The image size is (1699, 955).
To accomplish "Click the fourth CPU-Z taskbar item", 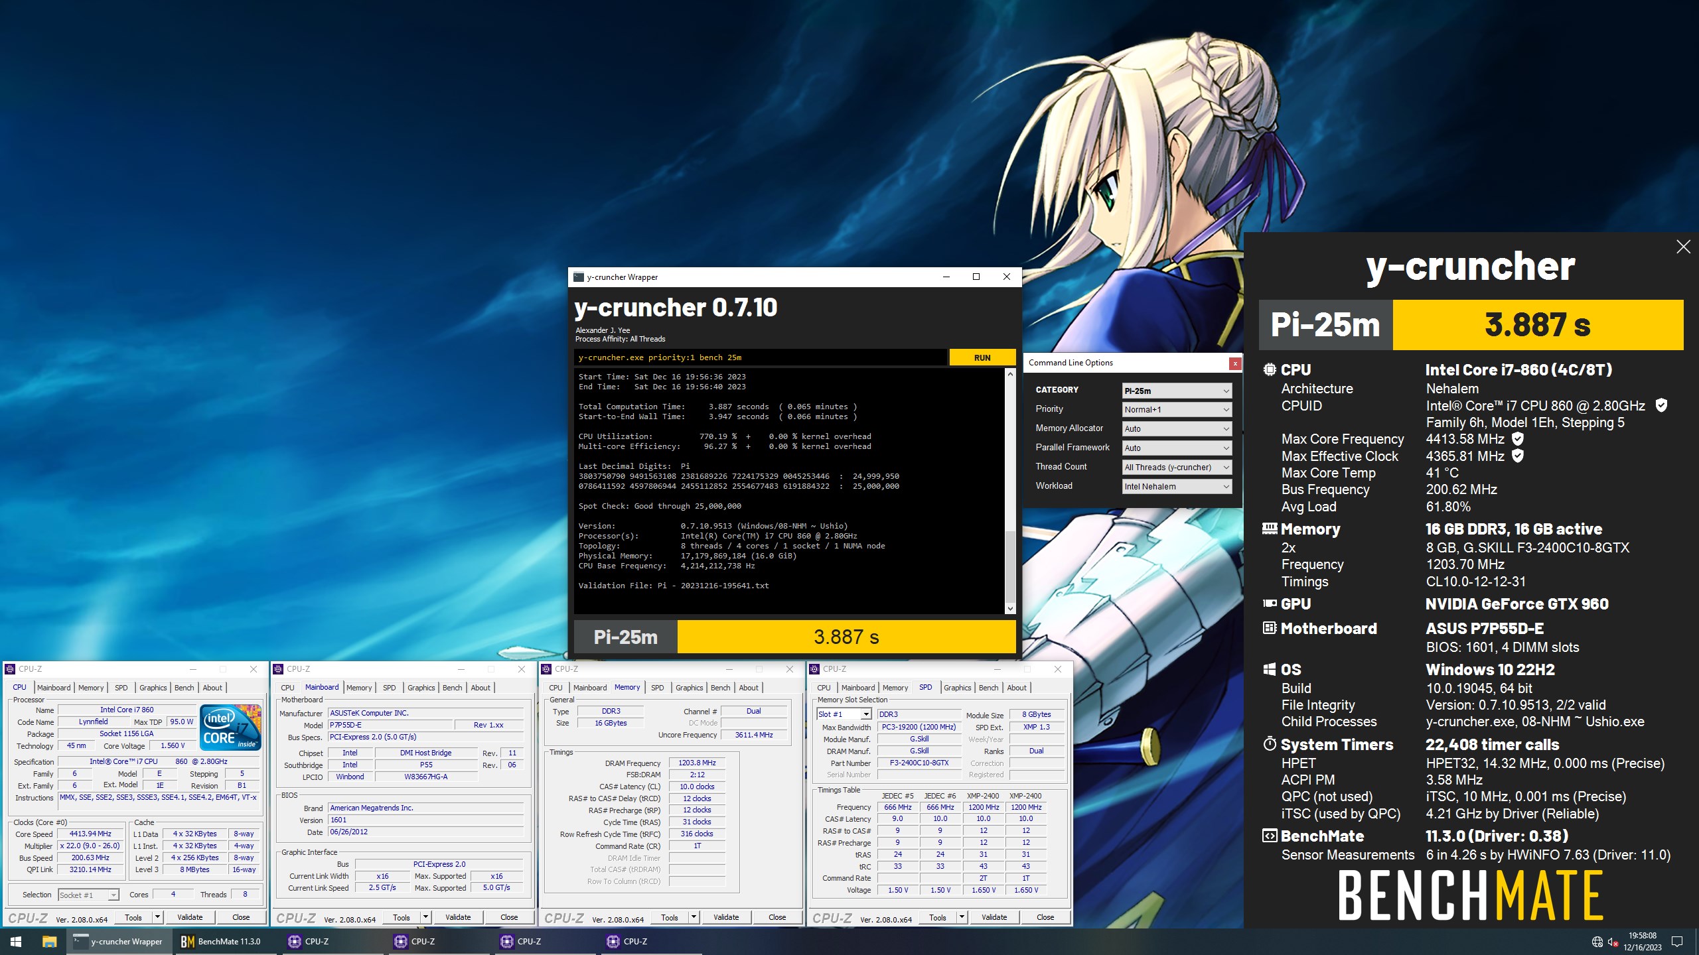I will click(650, 942).
